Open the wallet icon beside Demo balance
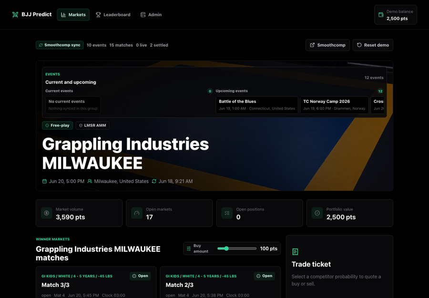The width and height of the screenshot is (429, 298). (381, 15)
